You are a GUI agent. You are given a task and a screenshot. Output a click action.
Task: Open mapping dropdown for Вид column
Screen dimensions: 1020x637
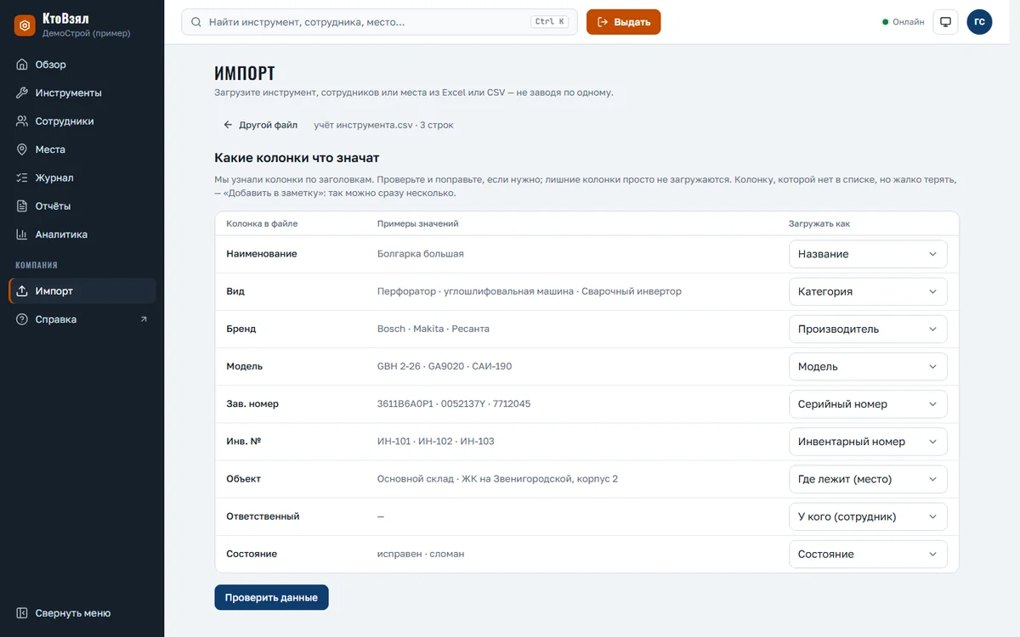point(868,291)
